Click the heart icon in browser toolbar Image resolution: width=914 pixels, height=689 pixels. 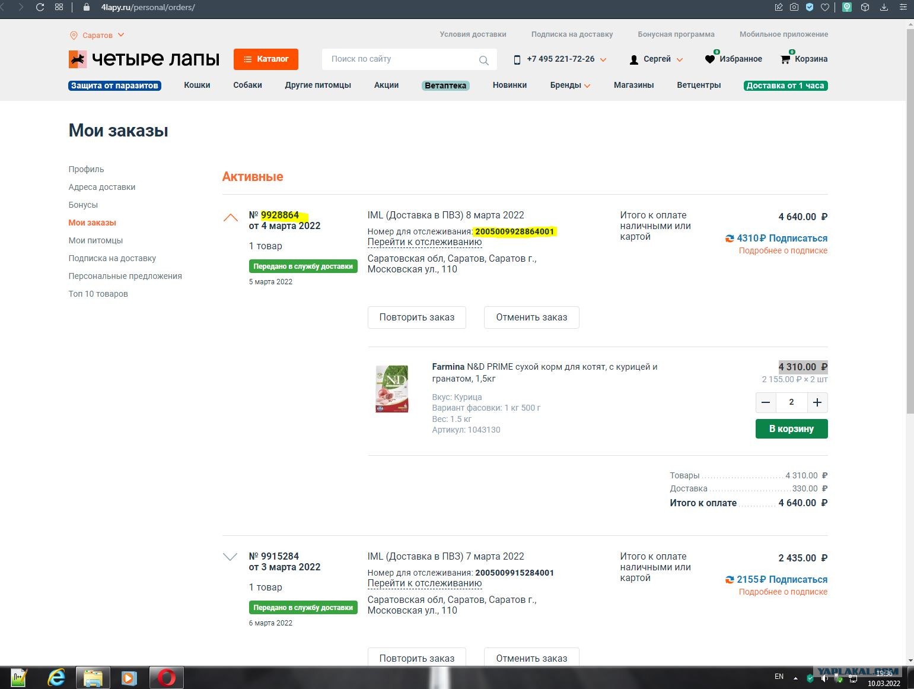point(824,8)
